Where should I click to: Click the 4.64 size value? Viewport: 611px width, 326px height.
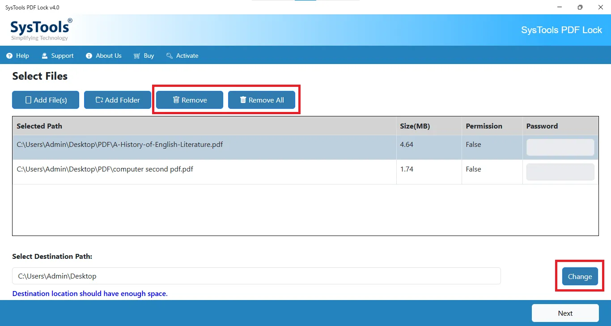(407, 145)
